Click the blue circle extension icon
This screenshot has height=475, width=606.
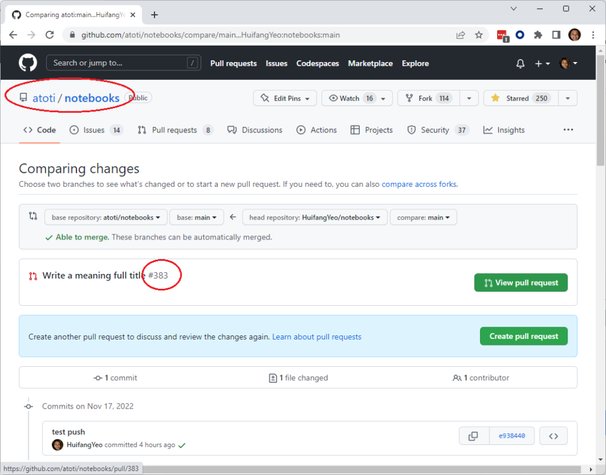[520, 35]
